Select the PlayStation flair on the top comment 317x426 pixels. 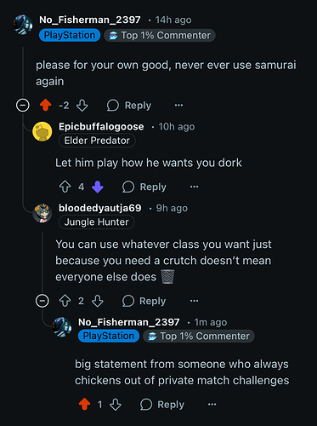click(70, 35)
